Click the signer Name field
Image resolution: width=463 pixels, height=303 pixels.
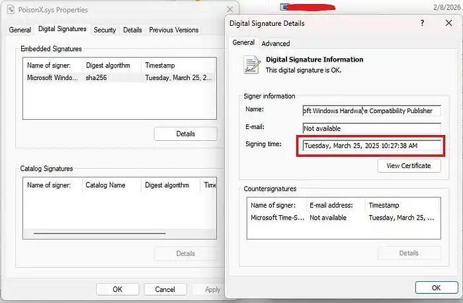[372, 110]
